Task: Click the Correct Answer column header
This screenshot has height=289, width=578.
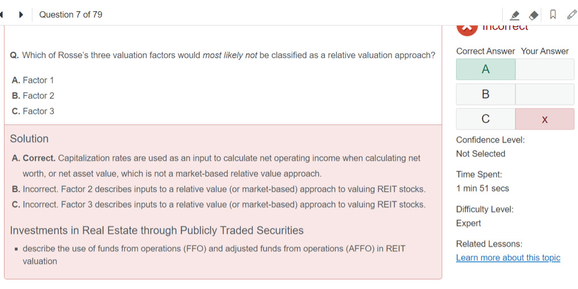Action: pos(485,51)
